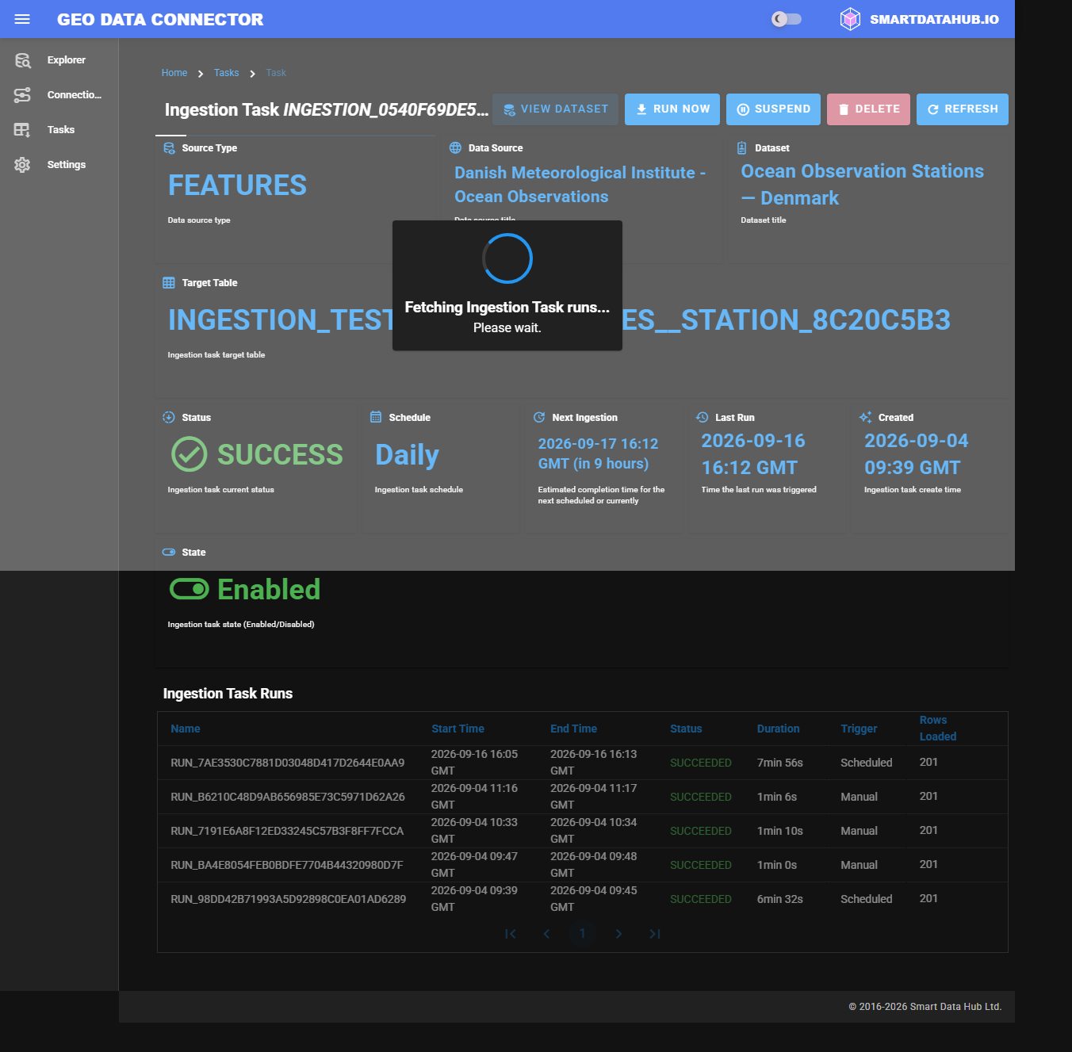The height and width of the screenshot is (1052, 1072).
Task: Click the green Enabled toggle icon
Action: click(190, 589)
